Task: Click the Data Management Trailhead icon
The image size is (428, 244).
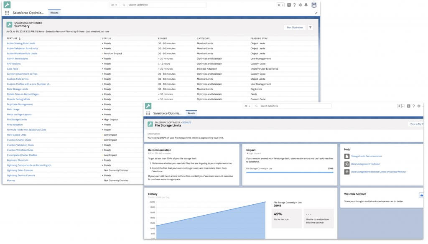Action: click(347, 164)
